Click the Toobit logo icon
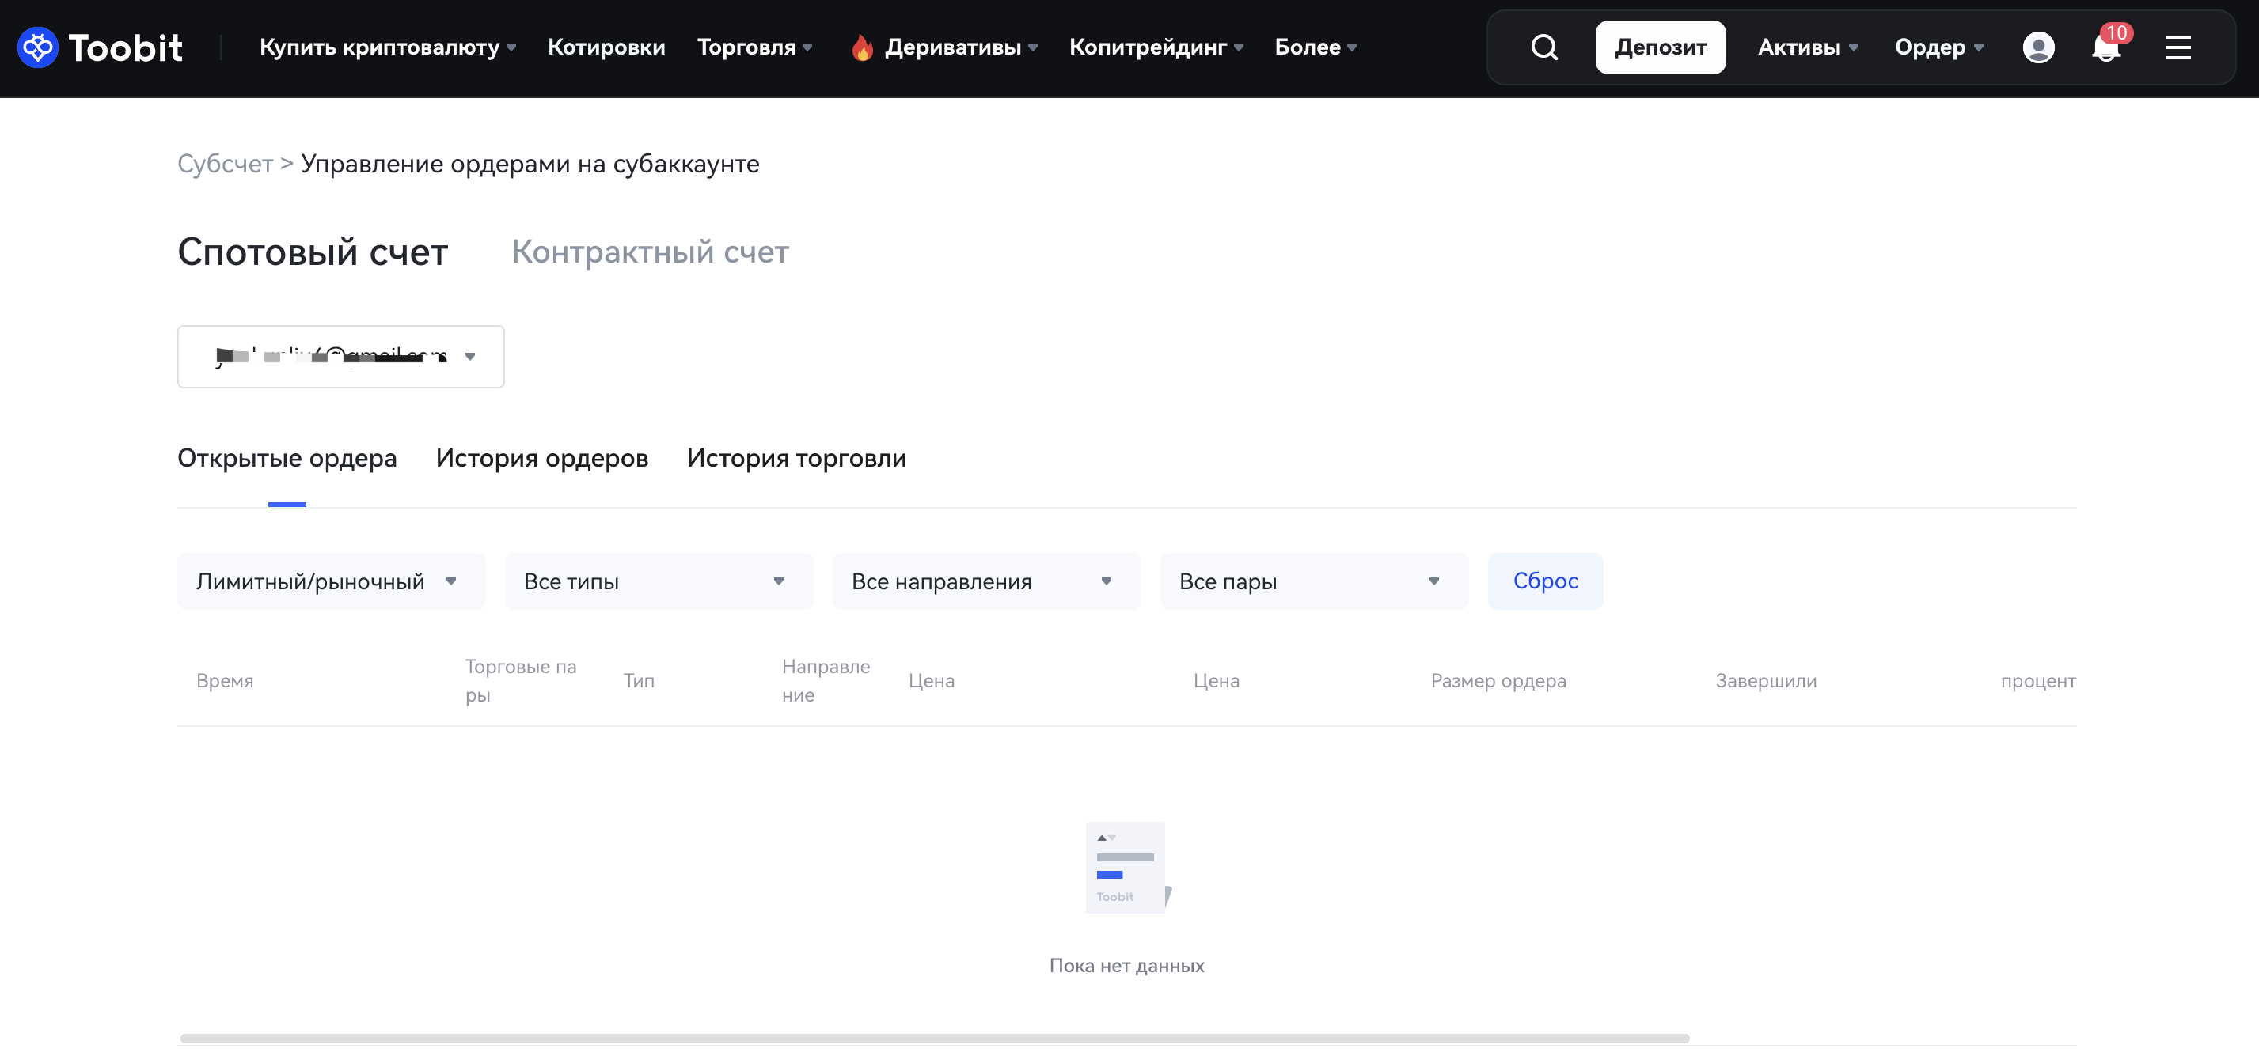2259x1052 pixels. coord(38,47)
